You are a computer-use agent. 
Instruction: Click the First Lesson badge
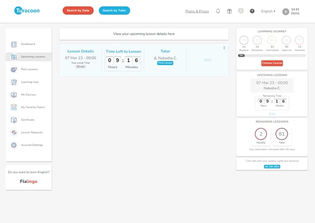coord(165,63)
